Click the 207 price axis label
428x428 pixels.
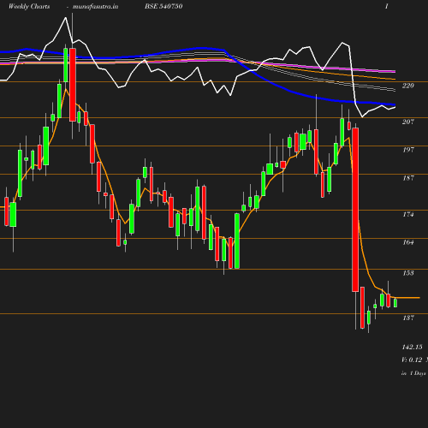(x=408, y=122)
